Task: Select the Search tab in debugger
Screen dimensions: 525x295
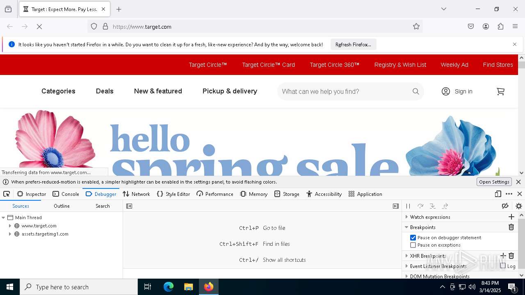Action: point(103,206)
